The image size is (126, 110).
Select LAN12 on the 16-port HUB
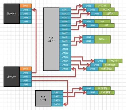pos(65,53)
